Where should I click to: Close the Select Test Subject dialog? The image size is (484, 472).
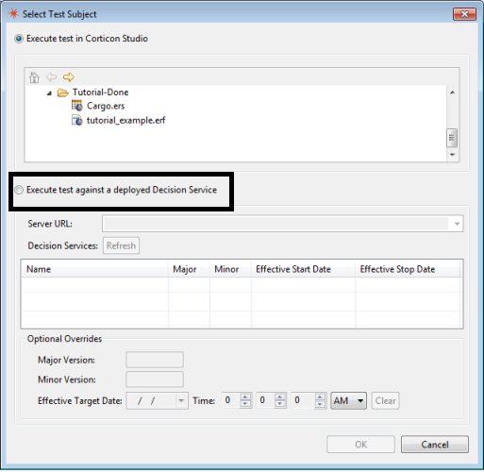[464, 14]
